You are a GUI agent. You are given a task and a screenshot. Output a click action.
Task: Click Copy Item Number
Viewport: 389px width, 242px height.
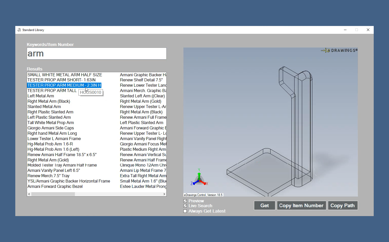(x=301, y=205)
